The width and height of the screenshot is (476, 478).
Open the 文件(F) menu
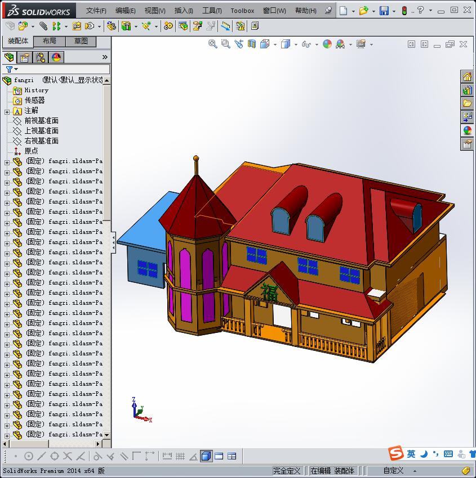tap(96, 11)
